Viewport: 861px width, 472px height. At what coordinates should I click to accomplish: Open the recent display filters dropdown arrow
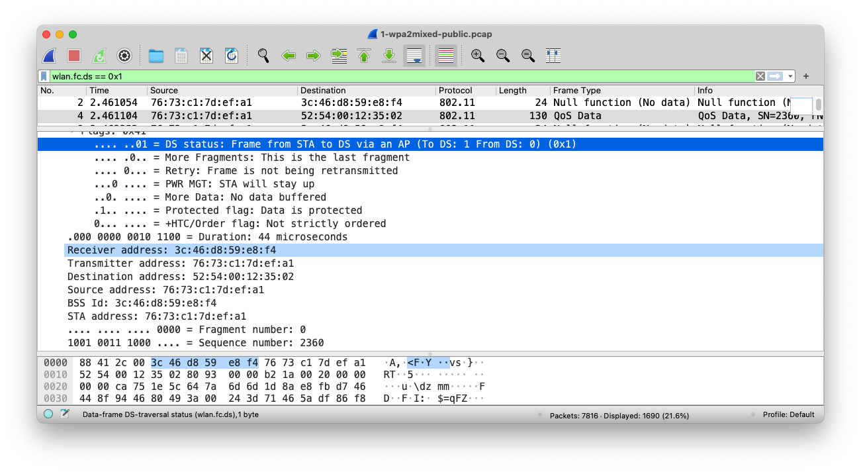click(791, 76)
